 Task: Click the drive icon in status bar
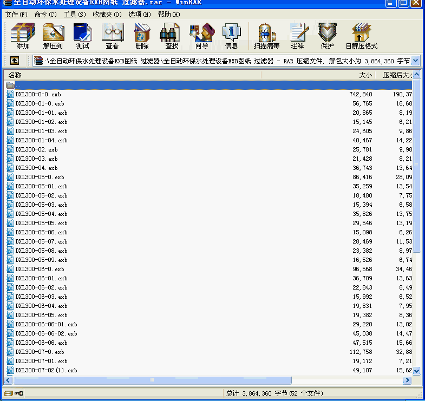(9, 393)
